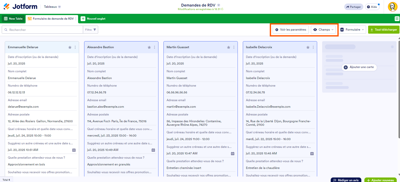
Task: Open the right-side hamburger menu
Action: point(397,19)
